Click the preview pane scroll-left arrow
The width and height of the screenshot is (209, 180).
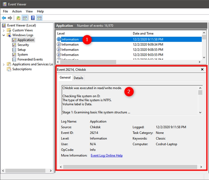click(61, 167)
